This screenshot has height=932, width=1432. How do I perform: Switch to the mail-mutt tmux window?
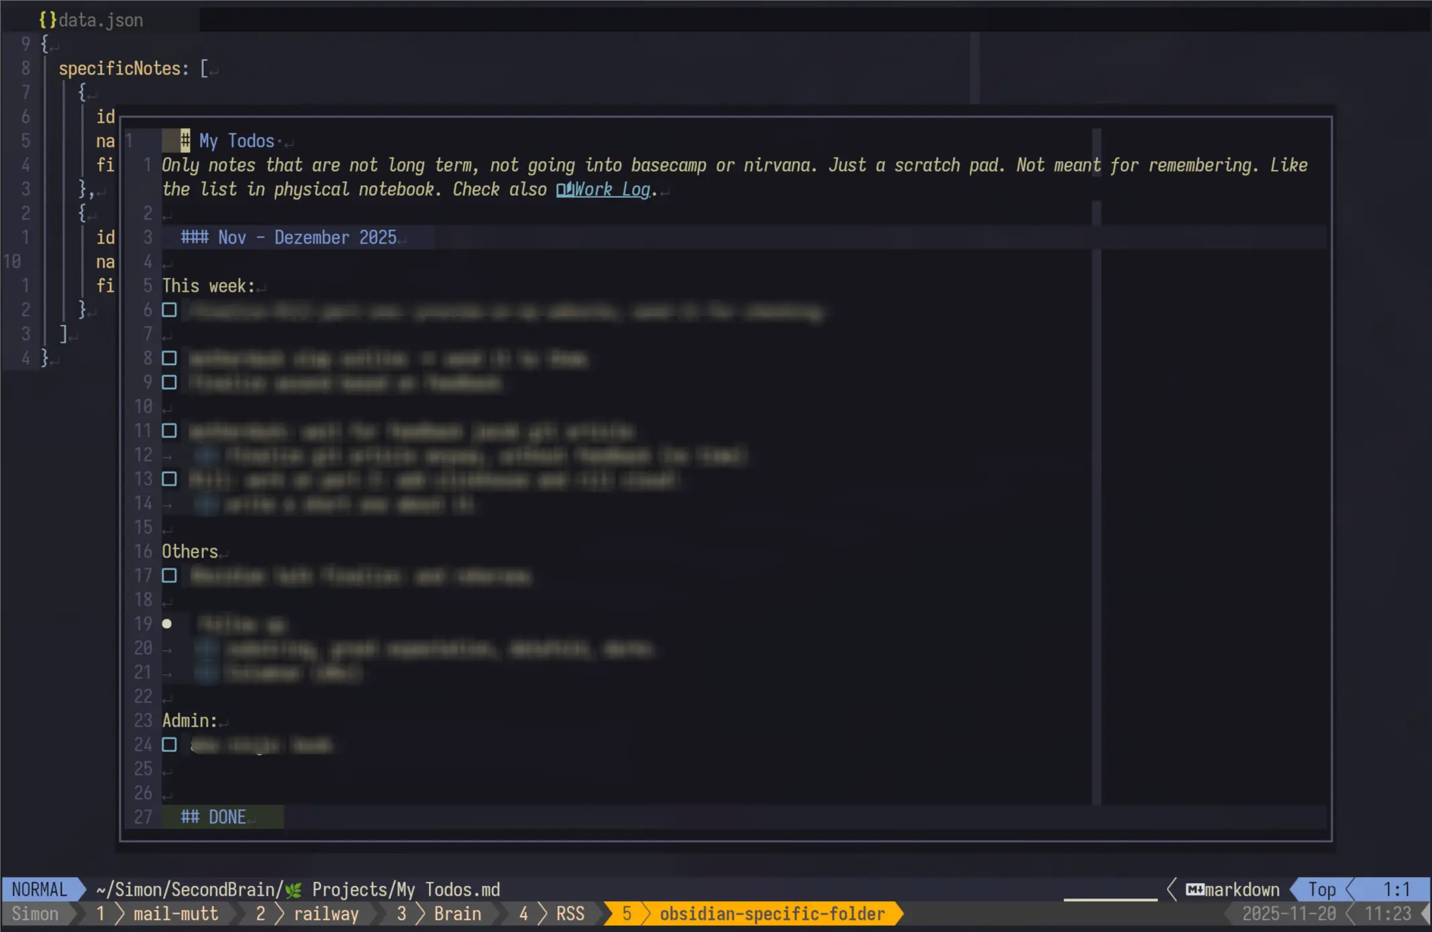[x=176, y=914]
